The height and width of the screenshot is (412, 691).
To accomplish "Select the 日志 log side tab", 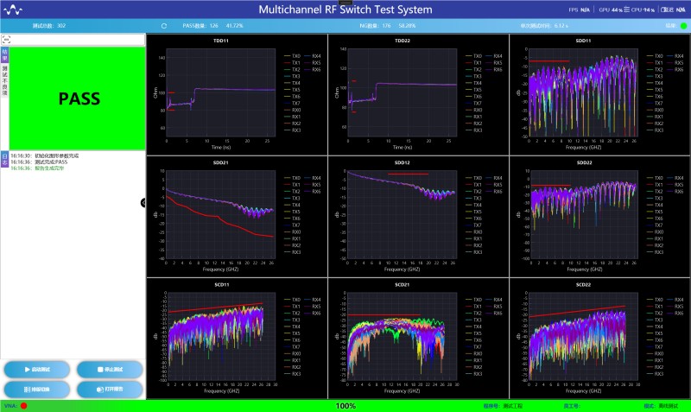I will (4, 159).
